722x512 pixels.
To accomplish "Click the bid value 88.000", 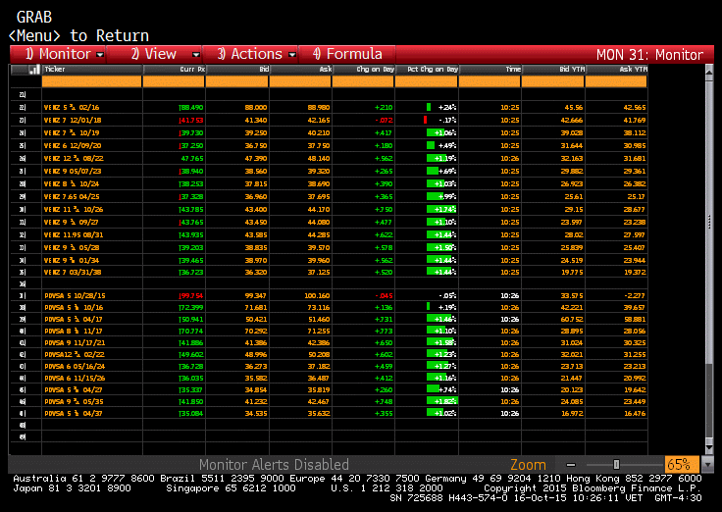I will (x=256, y=107).
